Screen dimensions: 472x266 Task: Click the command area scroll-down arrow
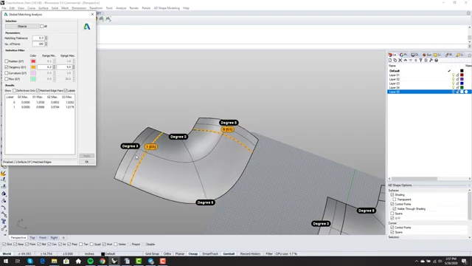click(x=469, y=42)
